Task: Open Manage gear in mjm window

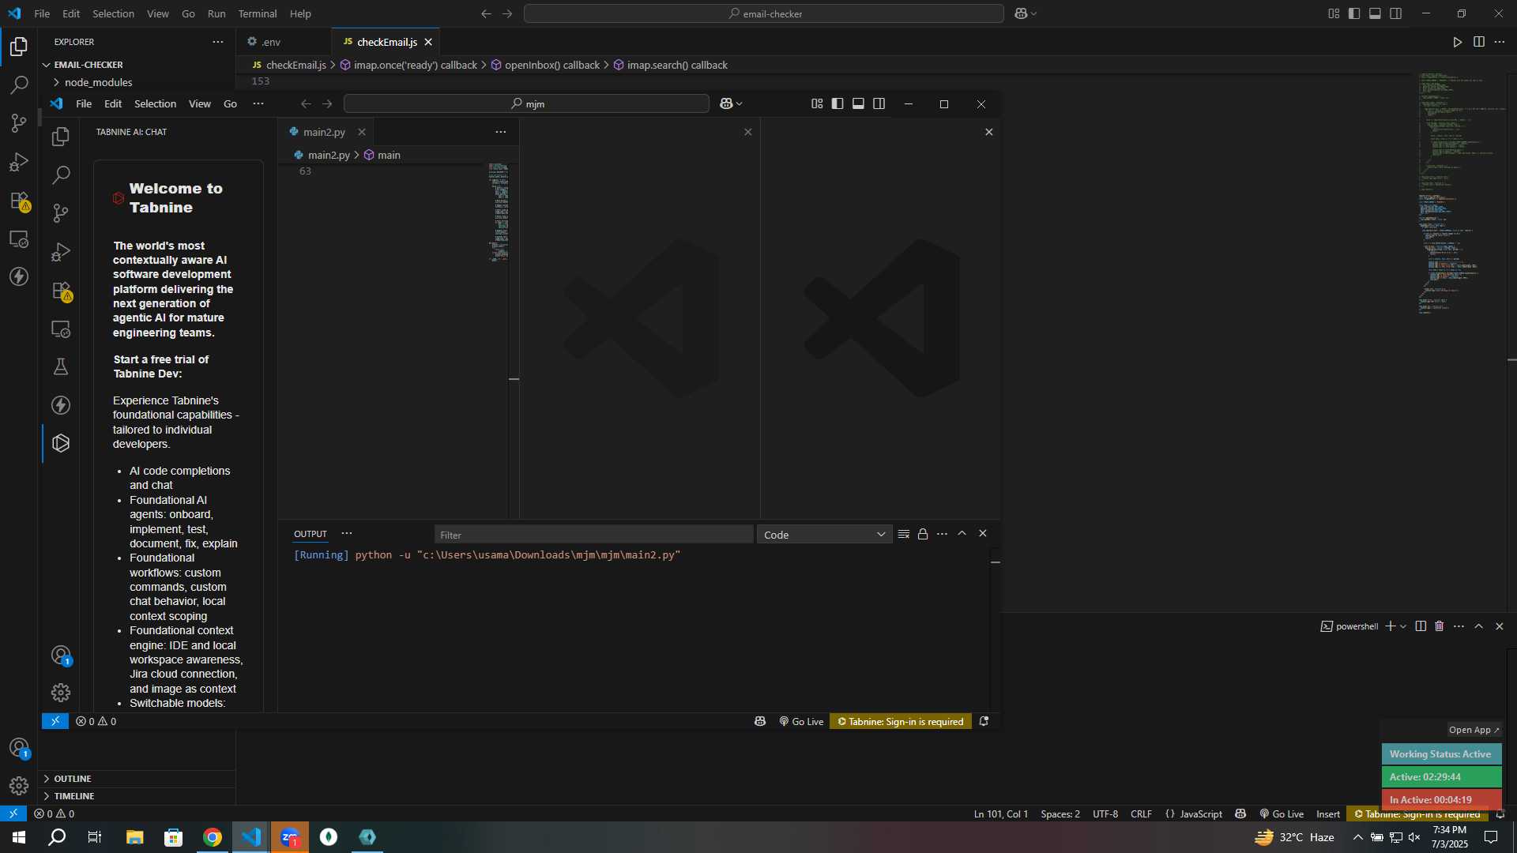Action: (x=61, y=693)
